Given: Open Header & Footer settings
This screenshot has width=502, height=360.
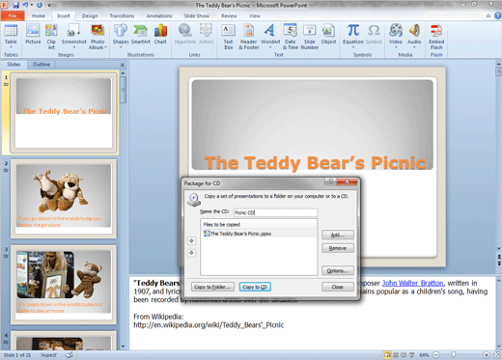Looking at the screenshot, I should click(x=248, y=37).
